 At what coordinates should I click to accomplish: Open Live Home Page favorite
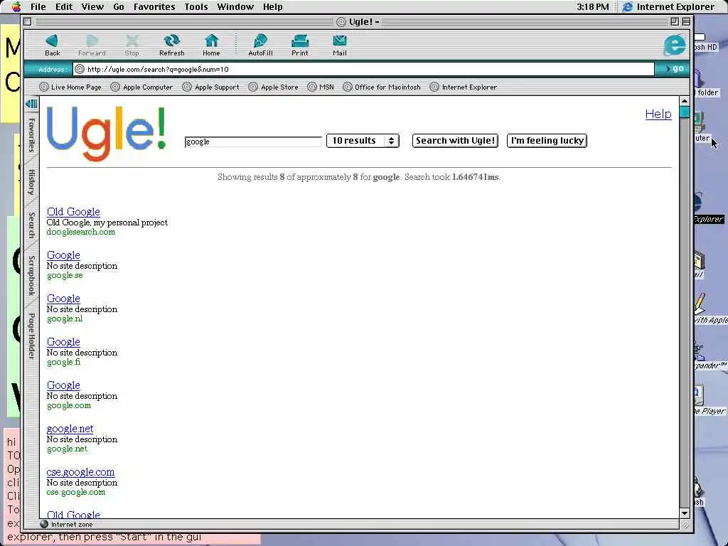click(x=70, y=87)
